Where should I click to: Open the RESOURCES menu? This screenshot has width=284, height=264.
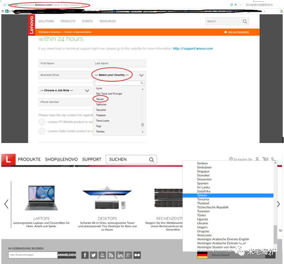pyautogui.click(x=108, y=21)
